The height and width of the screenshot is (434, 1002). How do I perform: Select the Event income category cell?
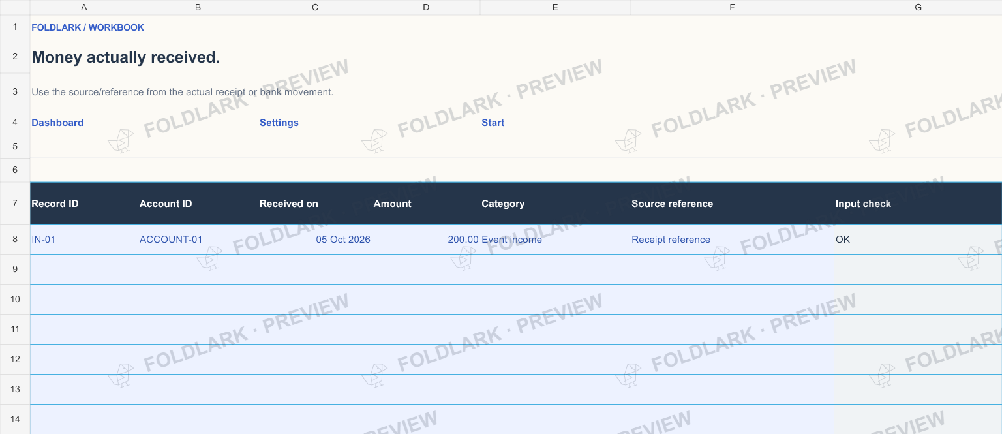555,240
